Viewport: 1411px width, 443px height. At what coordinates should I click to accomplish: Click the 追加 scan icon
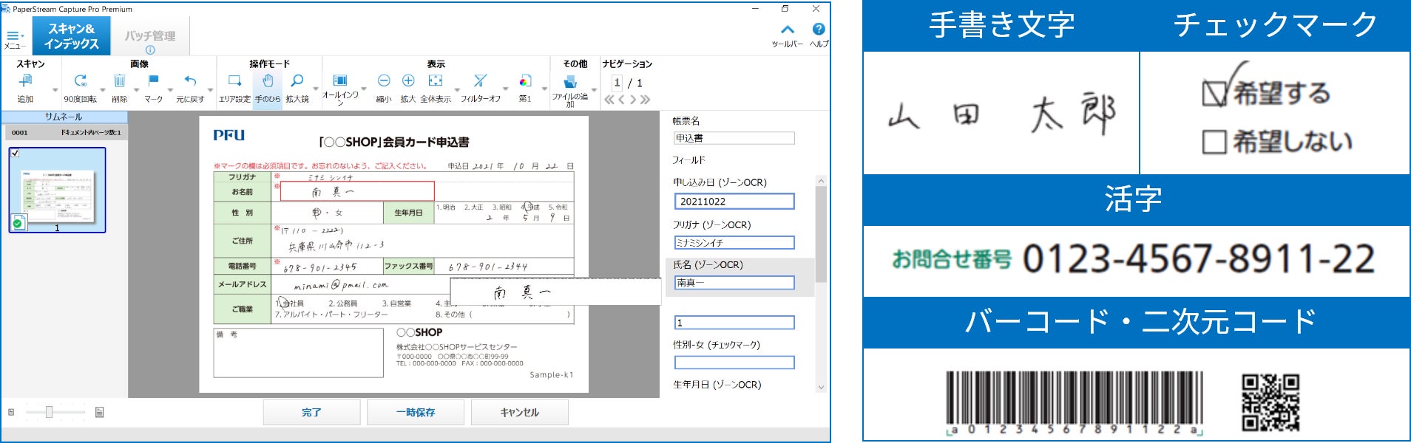coord(25,81)
